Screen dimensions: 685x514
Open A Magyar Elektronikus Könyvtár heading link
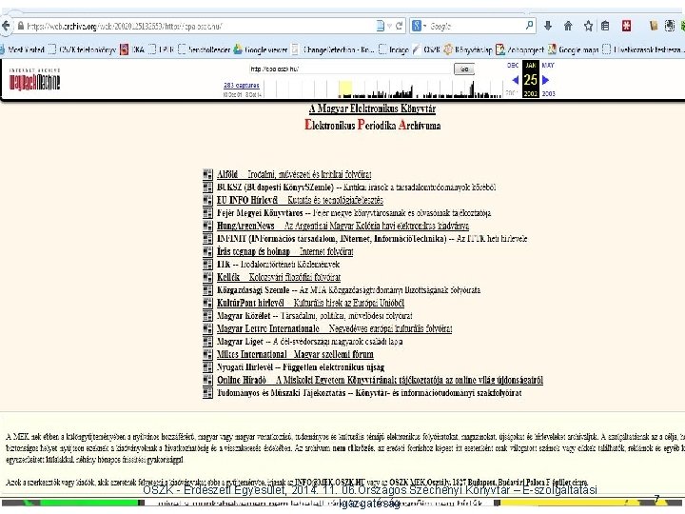click(372, 109)
